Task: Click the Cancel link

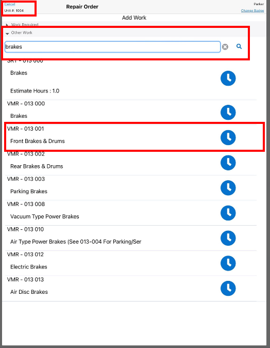Action: tap(10, 4)
